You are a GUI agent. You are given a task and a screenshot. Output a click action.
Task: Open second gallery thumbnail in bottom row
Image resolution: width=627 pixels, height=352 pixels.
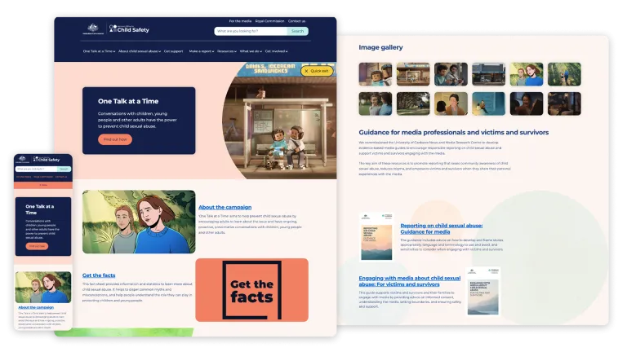pyautogui.click(x=413, y=103)
